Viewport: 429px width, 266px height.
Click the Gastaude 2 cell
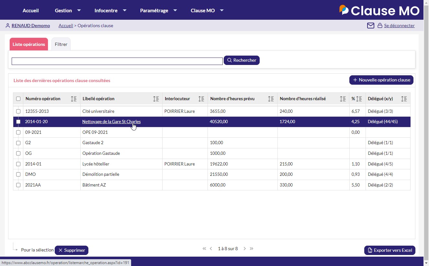[x=121, y=143]
